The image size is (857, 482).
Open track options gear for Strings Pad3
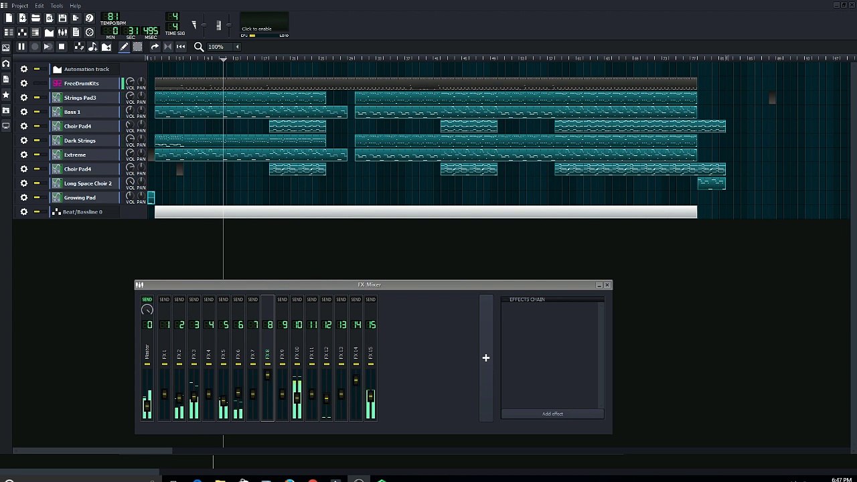tap(24, 98)
